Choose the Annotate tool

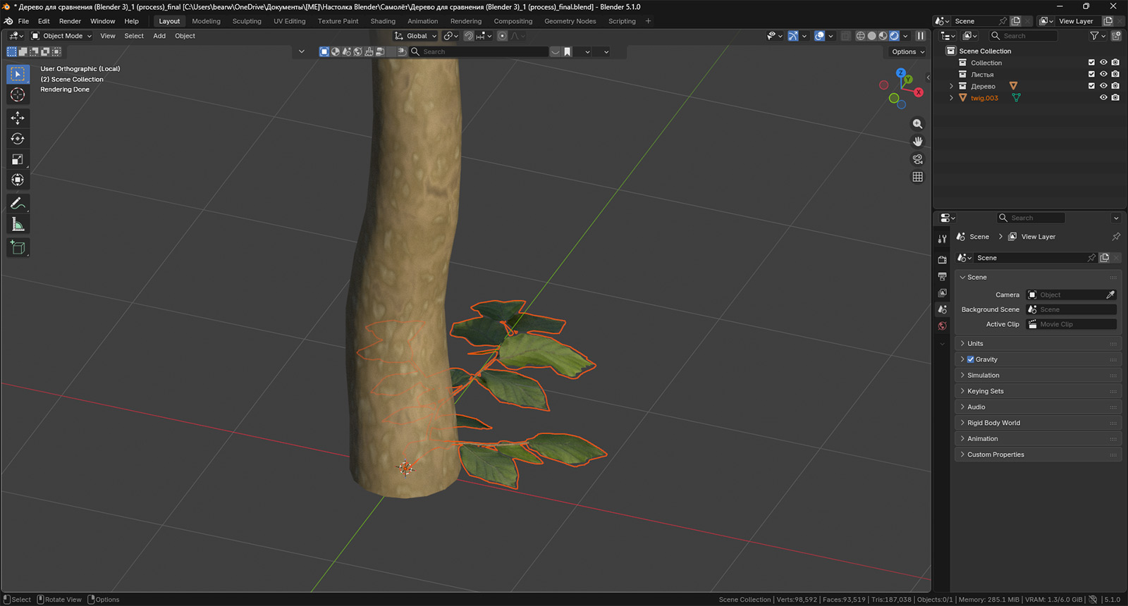pos(18,204)
